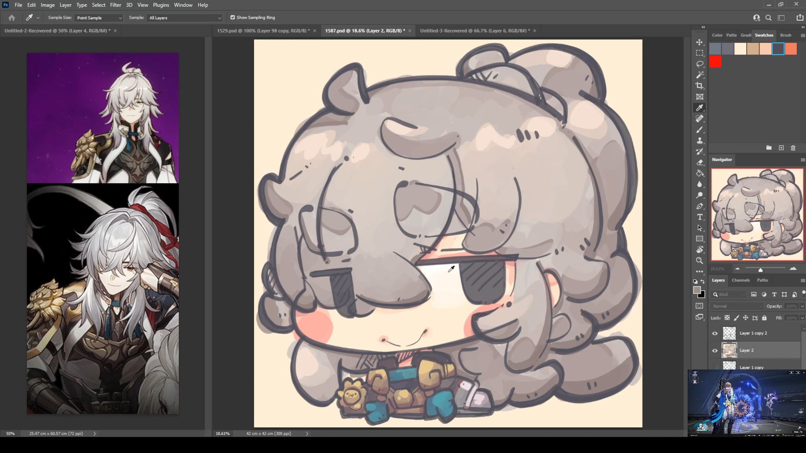Select the Clone Stamp tool
Viewport: 806px width, 453px height.
click(x=699, y=141)
